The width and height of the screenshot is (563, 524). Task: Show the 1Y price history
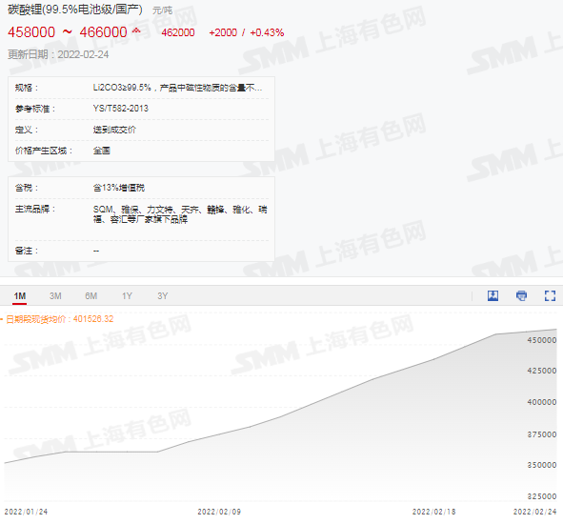coord(127,296)
